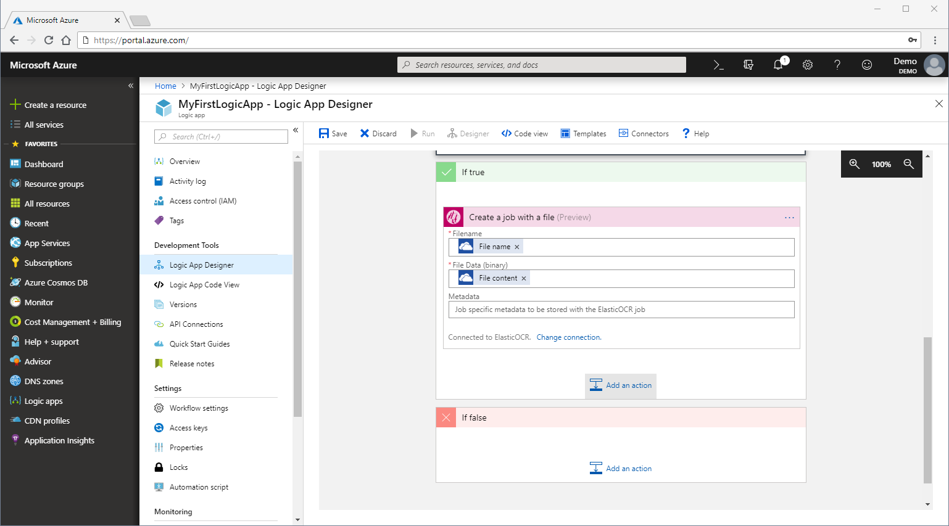Open the Demo account avatar
The width and height of the screenshot is (949, 526).
click(x=934, y=65)
